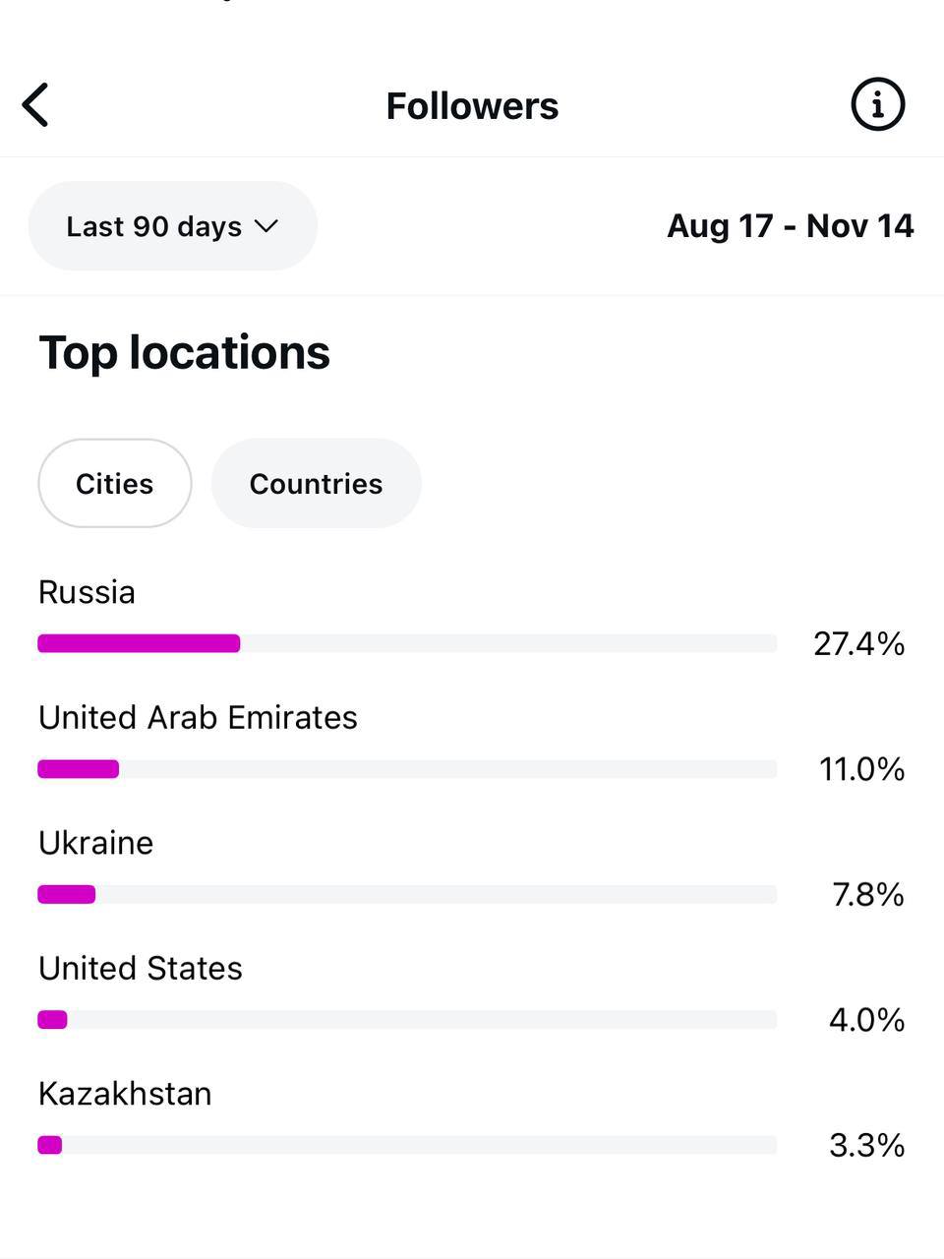Select the Kazakhstan country label
This screenshot has height=1259, width=944.
(125, 1094)
